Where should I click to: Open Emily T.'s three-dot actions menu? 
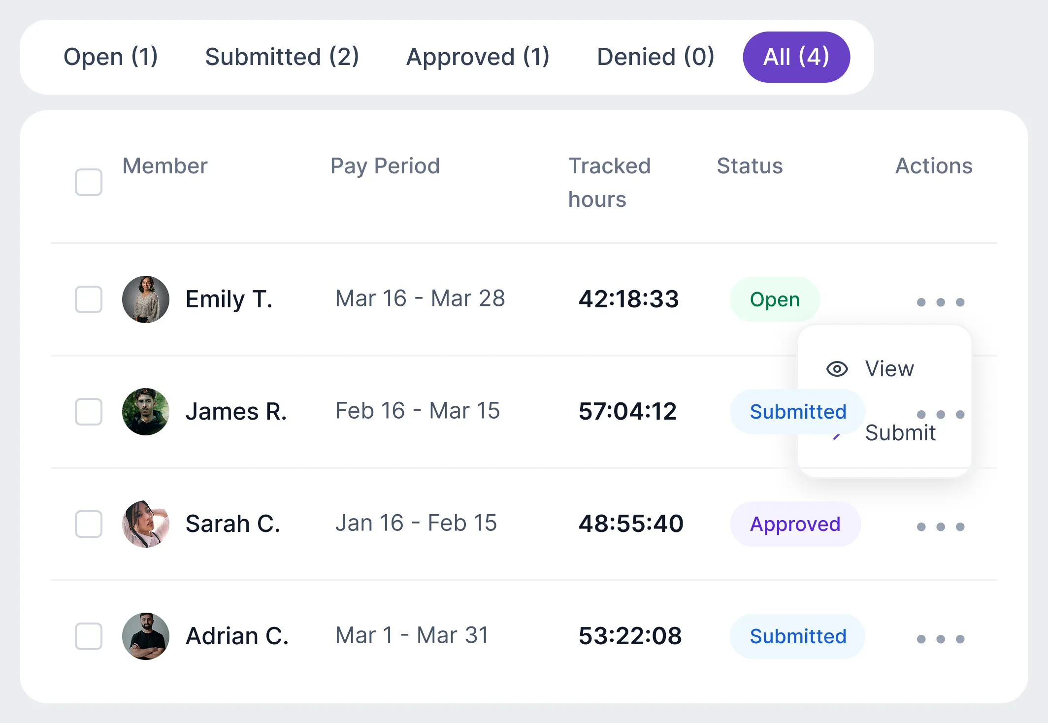pos(940,302)
